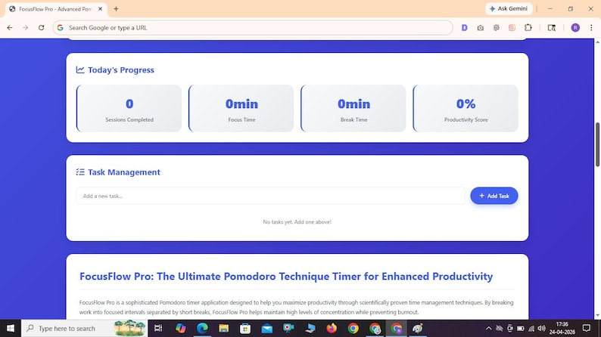This screenshot has width=601, height=337.
Task: Click the Google icon in address bar
Action: point(61,27)
